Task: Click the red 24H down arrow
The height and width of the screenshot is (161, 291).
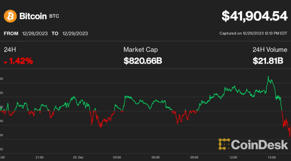Action: (5, 62)
